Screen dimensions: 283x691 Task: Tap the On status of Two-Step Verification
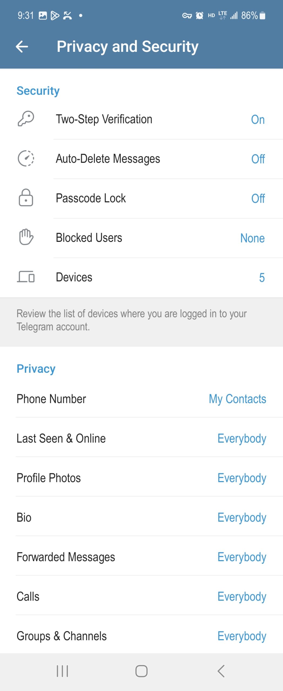pos(258,120)
